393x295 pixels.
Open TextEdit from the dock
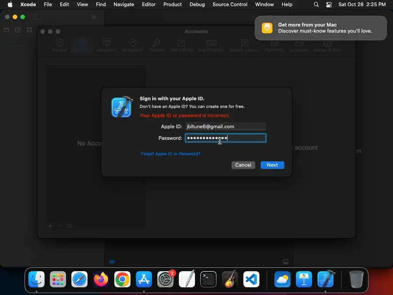point(187,279)
